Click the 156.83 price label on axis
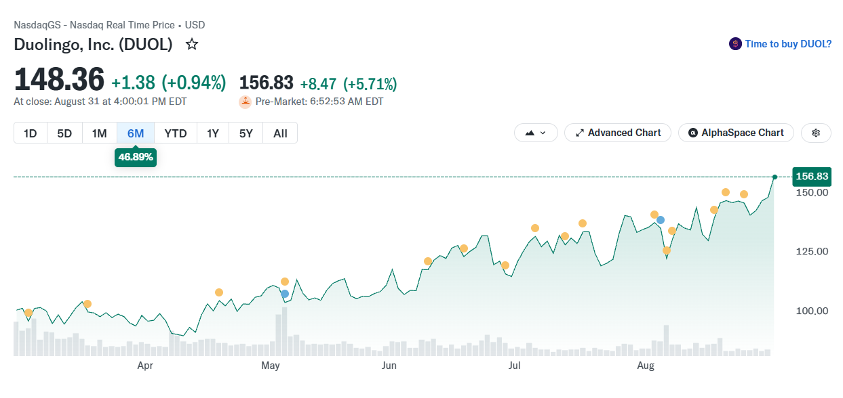The image size is (843, 398). (812, 177)
